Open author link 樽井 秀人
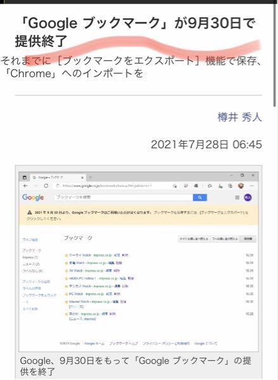 click(240, 117)
